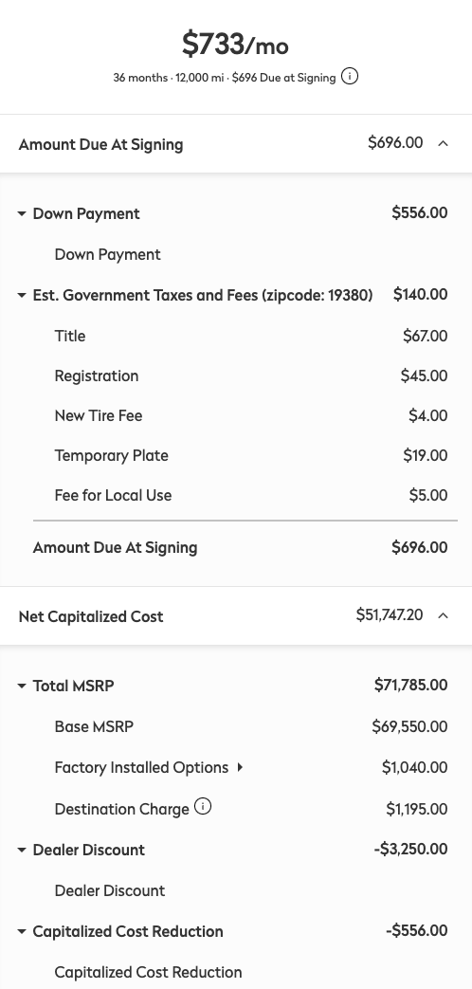Click the Registration fee row
Viewport: 472px width, 989px height.
pos(251,375)
